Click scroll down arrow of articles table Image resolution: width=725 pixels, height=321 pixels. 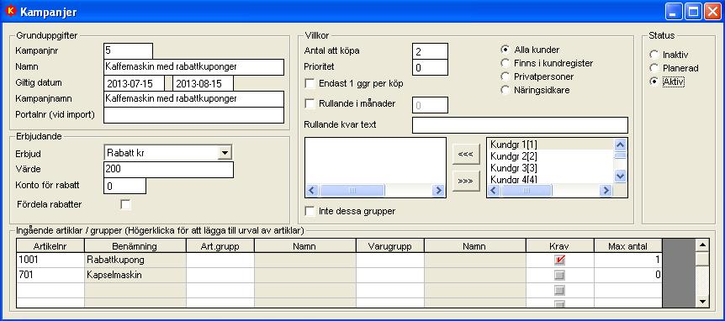[702, 302]
